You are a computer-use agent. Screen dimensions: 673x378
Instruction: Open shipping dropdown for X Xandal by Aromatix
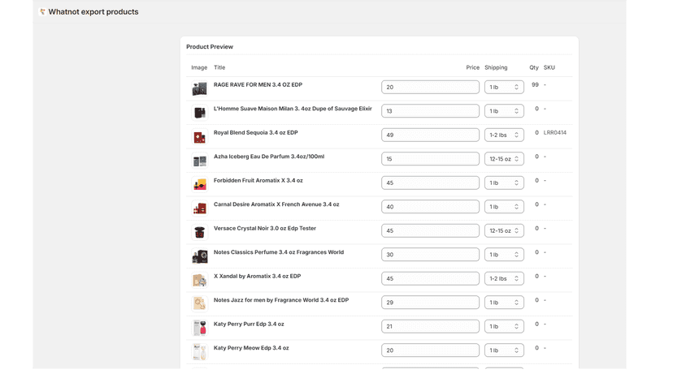504,278
